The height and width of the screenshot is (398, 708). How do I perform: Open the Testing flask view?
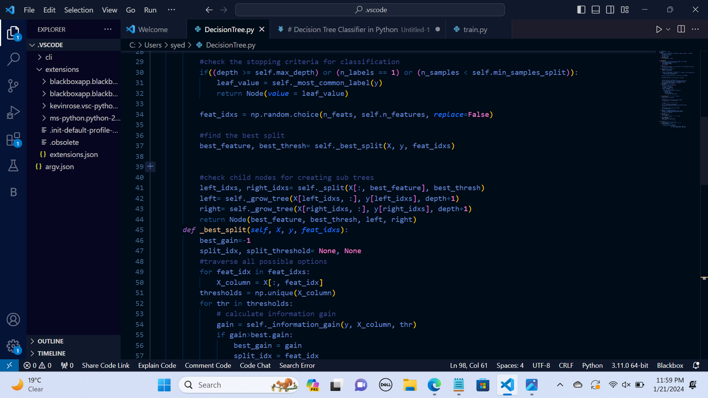(x=13, y=165)
